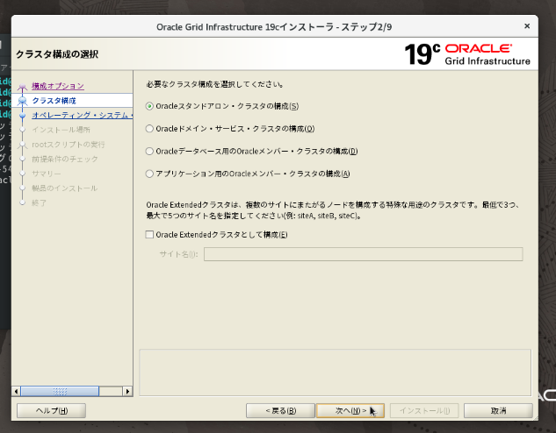Click the クラスタ構成 step node icon
556x433 pixels.
[x=22, y=101]
